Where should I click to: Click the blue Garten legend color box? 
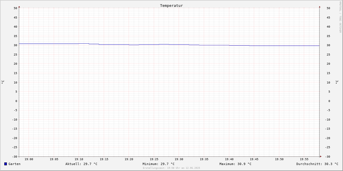[x=5, y=164]
